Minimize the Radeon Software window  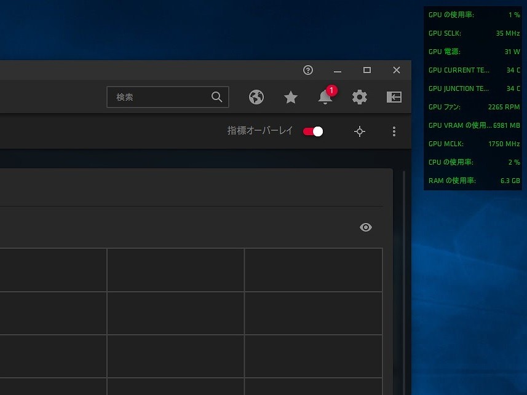click(x=337, y=70)
